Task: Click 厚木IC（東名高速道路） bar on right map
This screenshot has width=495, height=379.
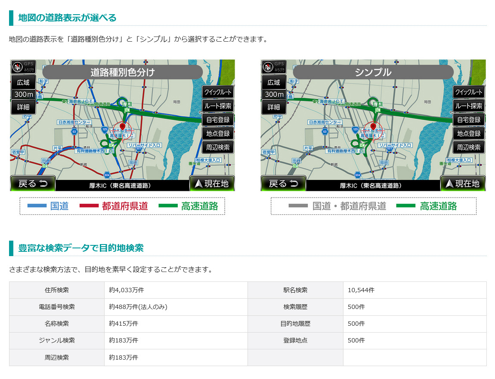Action: point(373,186)
